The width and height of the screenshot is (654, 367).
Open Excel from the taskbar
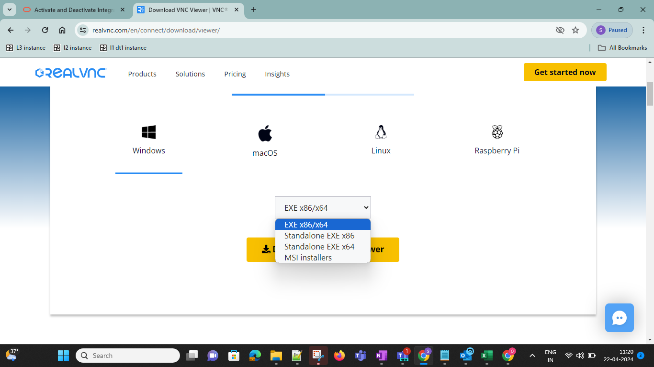point(487,356)
